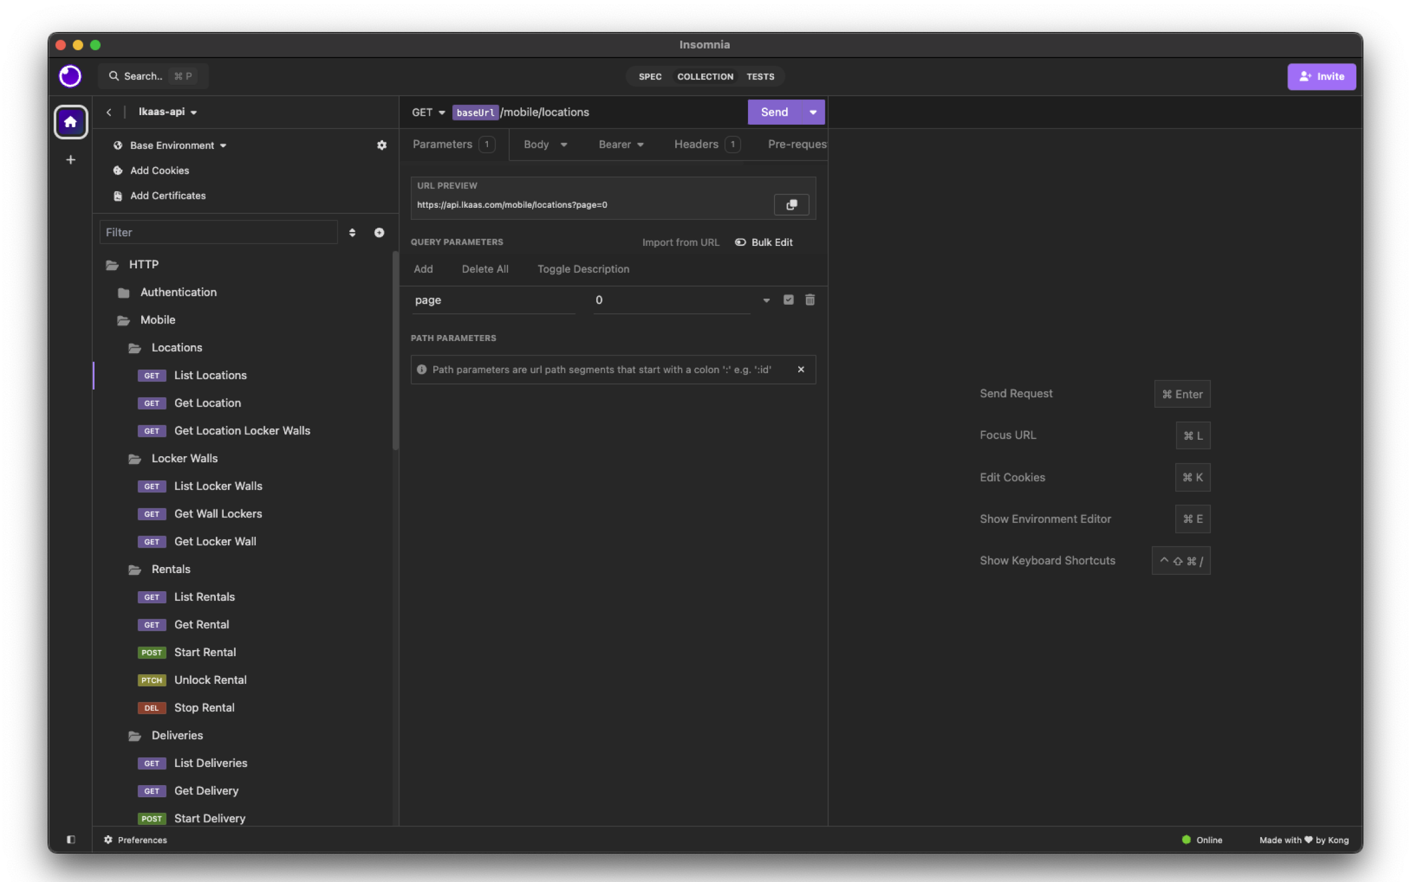
Task: Click the Search box
Action: pos(153,76)
